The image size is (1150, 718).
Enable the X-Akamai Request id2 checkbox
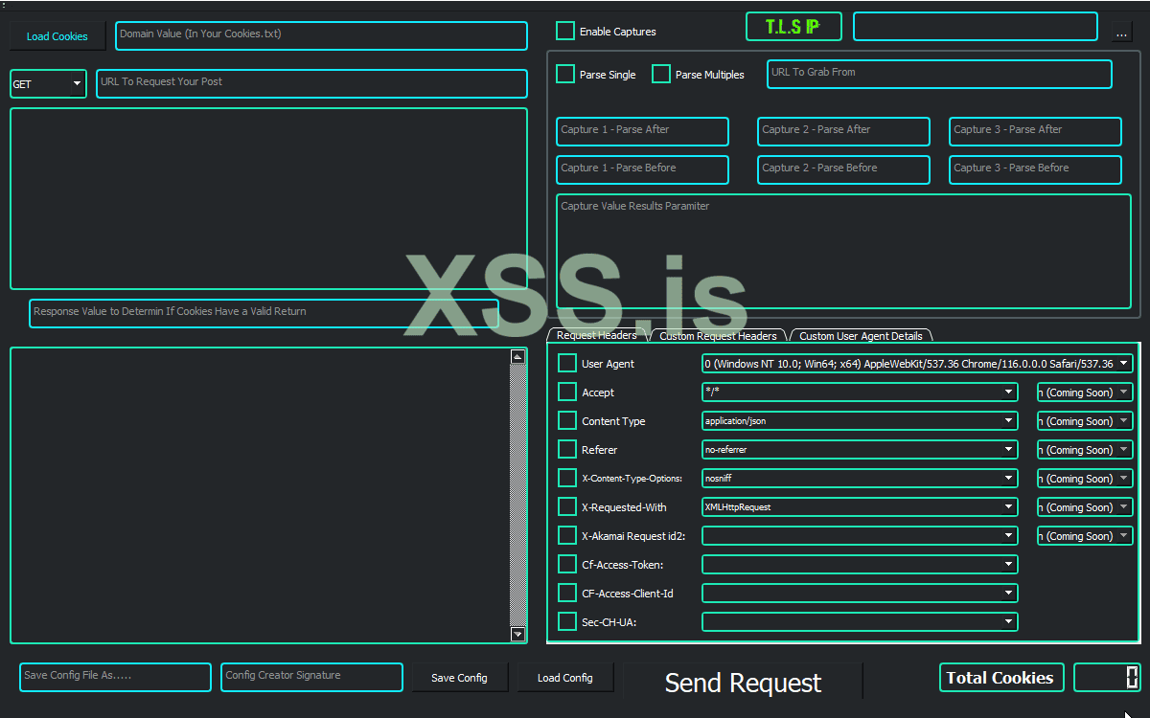567,535
